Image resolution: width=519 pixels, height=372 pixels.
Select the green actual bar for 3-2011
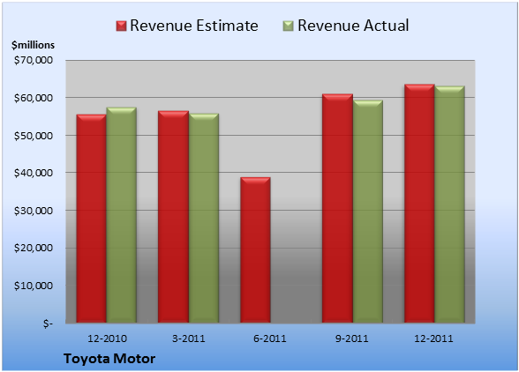204,218
